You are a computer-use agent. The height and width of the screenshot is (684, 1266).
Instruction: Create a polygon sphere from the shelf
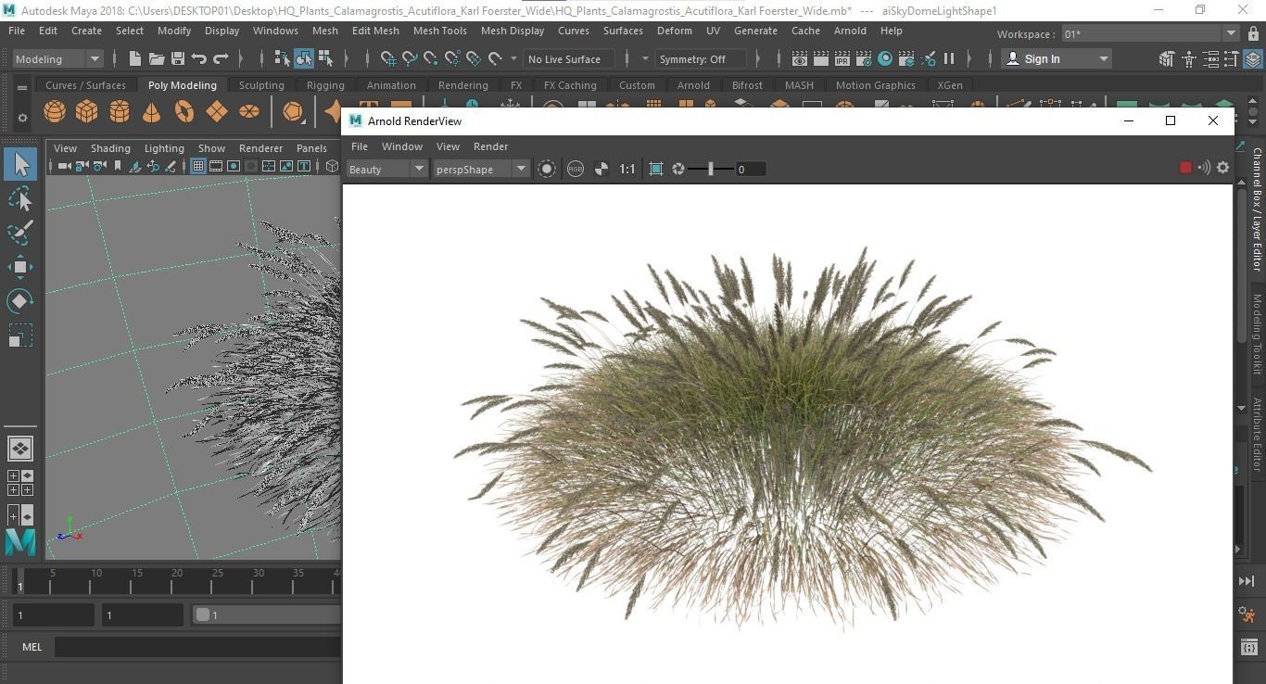(x=55, y=112)
